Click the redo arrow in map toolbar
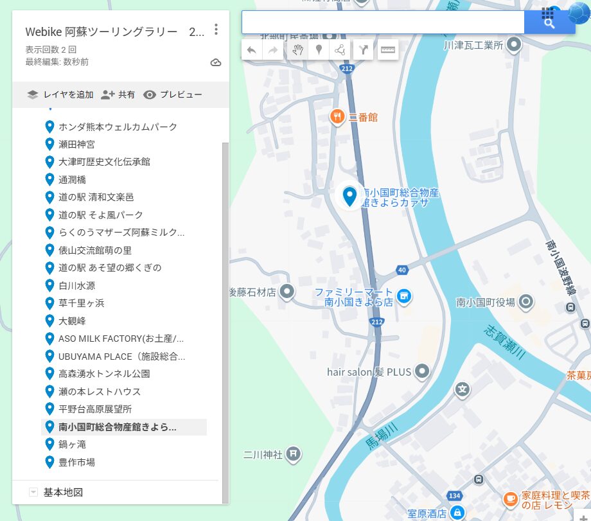591x521 pixels. [273, 50]
